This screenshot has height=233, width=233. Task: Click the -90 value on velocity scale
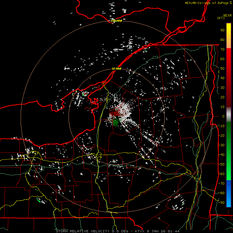click(x=221, y=203)
